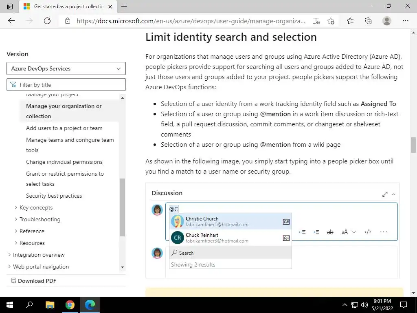The image size is (417, 313).
Task: Click the font size 'AA' icon
Action: click(x=345, y=232)
